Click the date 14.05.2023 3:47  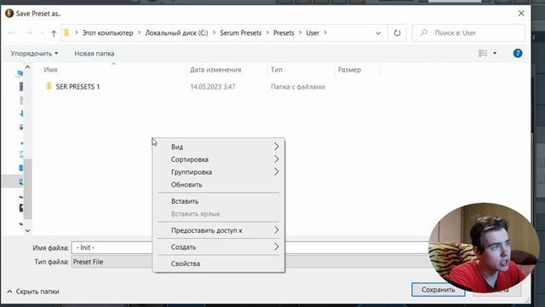pos(213,87)
